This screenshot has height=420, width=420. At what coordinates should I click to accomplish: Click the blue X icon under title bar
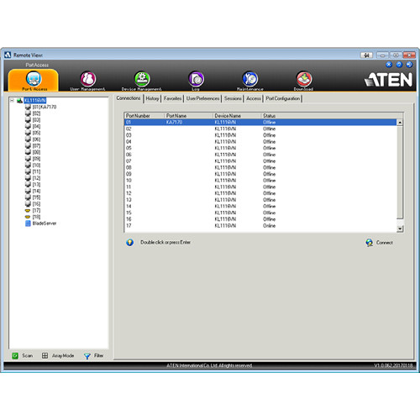coord(389,65)
